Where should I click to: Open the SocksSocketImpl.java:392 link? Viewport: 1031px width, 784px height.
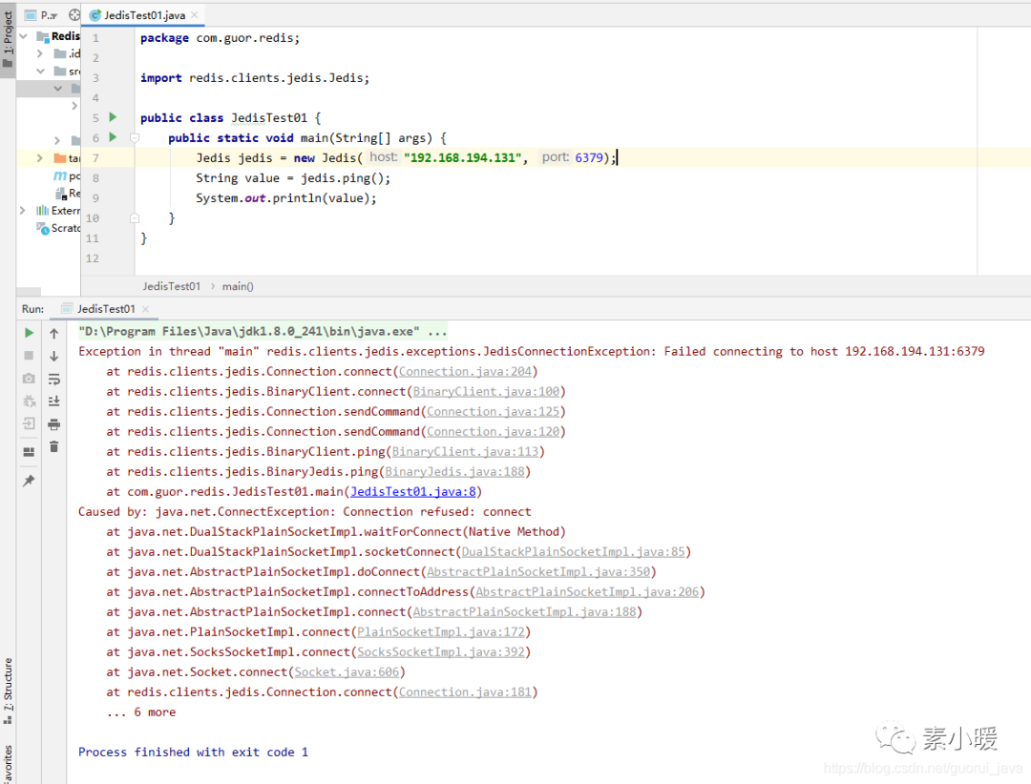pyautogui.click(x=440, y=652)
